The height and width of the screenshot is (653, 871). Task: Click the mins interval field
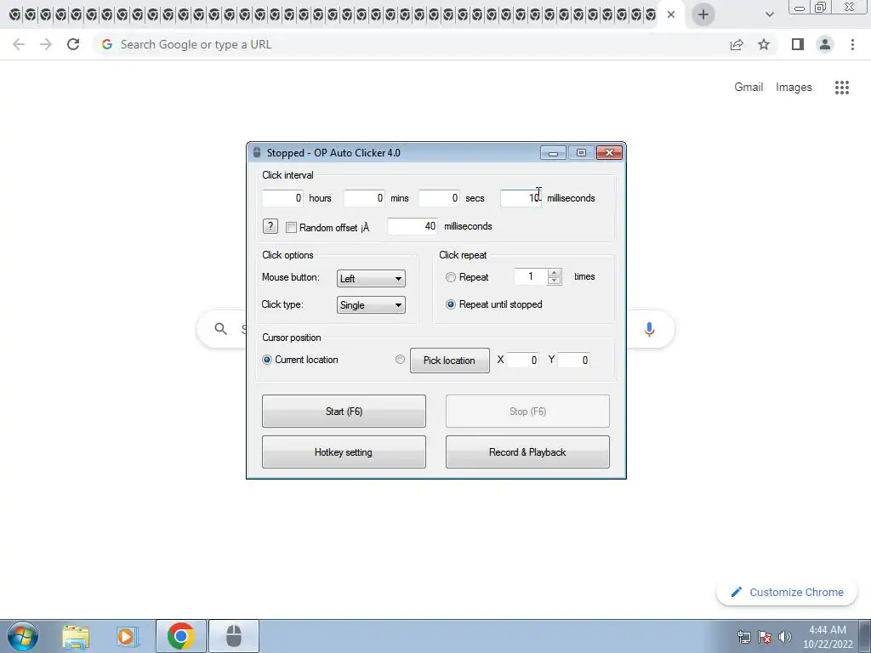(364, 198)
